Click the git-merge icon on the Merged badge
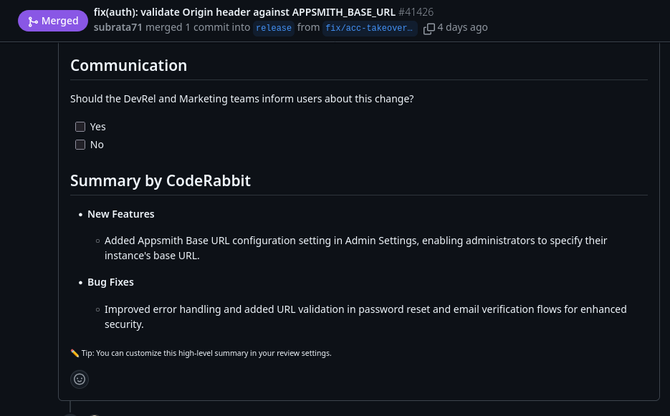The height and width of the screenshot is (416, 670). click(x=33, y=21)
